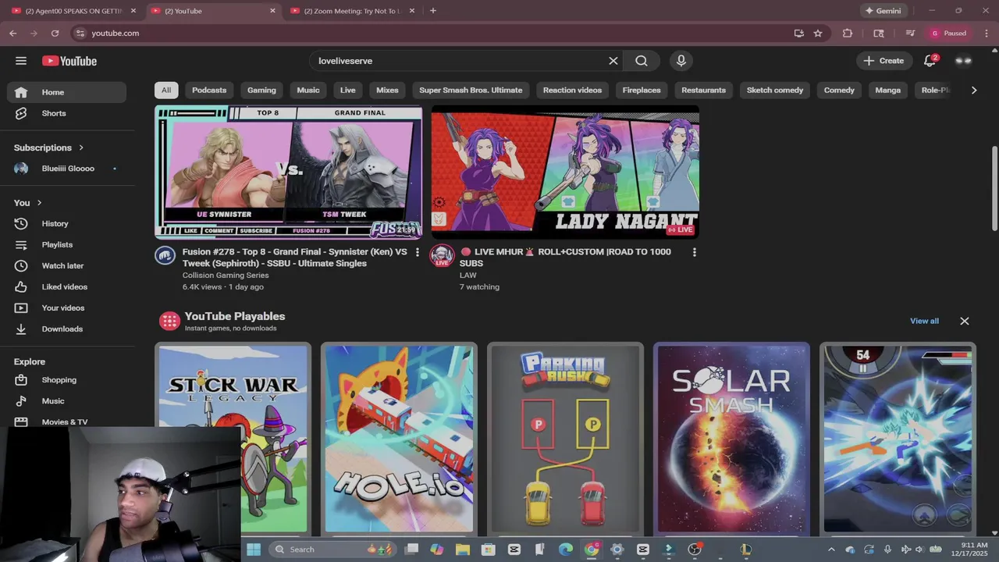
Task: Reload the page
Action: coord(55,34)
